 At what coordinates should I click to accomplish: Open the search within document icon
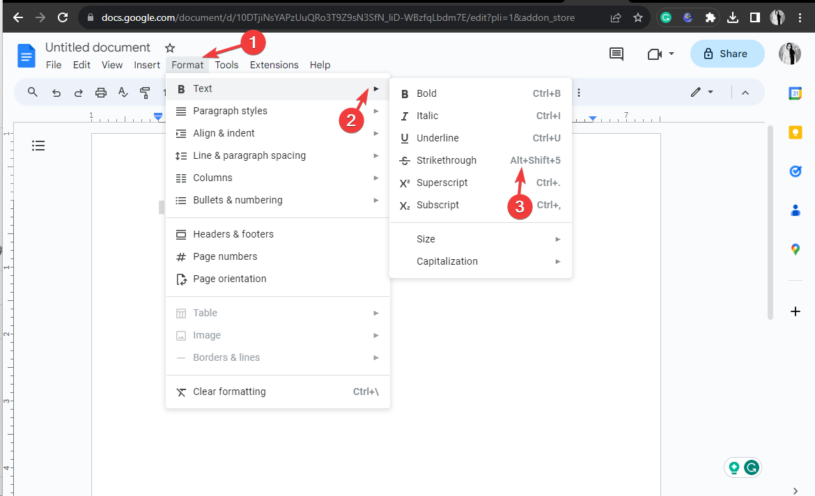coord(32,92)
